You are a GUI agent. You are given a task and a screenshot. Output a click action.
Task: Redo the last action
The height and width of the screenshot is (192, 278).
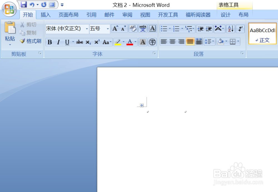44,5
